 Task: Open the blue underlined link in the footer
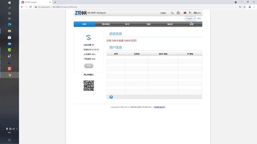point(159,107)
